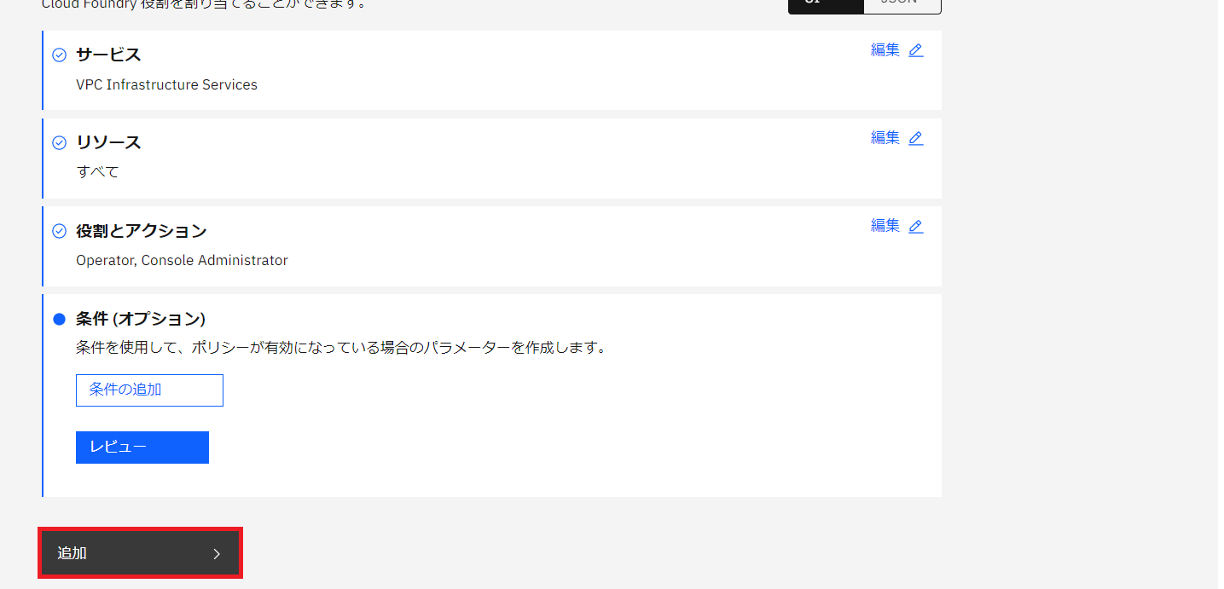Viewport: 1224px width, 589px height.
Task: Open 編集 link for サービス
Action: (885, 50)
